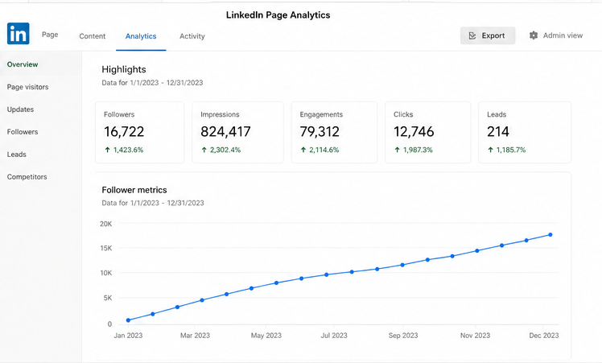Click the Impressions 824,417 card
The height and width of the screenshot is (363, 602).
237,133
